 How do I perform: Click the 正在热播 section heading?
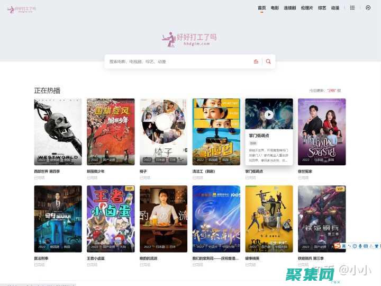(x=47, y=91)
